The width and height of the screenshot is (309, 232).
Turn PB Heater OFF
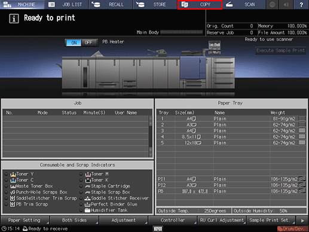89,42
